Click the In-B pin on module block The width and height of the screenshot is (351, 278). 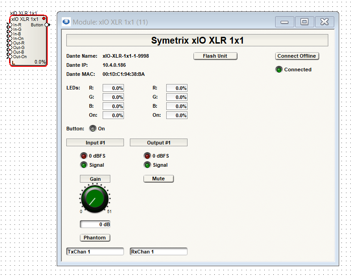(x=10, y=34)
